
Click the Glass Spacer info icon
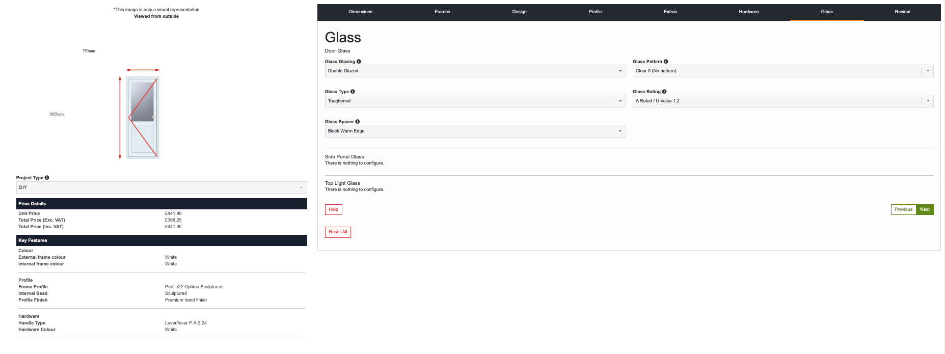coord(358,122)
